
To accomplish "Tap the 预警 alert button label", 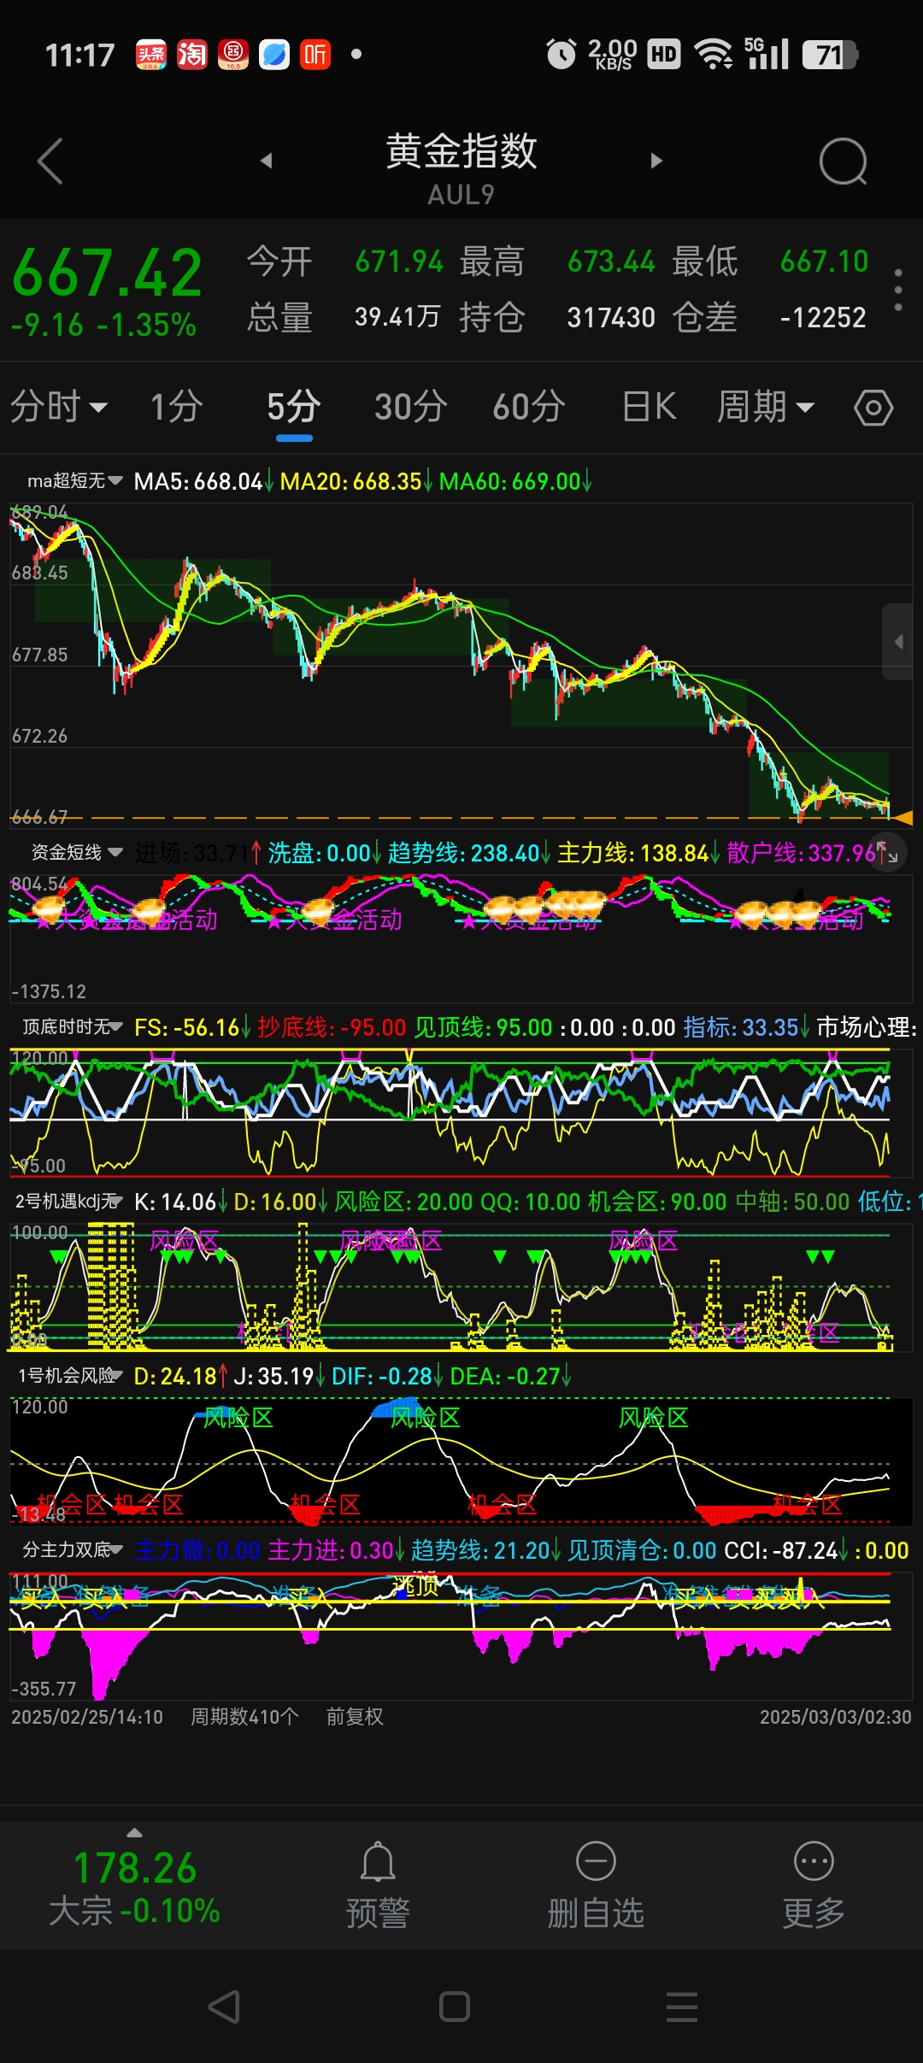I will pos(378,1913).
